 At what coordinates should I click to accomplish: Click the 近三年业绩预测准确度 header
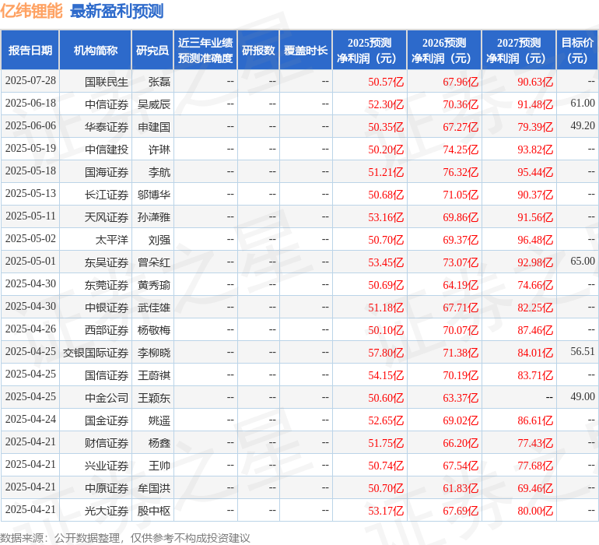point(205,51)
